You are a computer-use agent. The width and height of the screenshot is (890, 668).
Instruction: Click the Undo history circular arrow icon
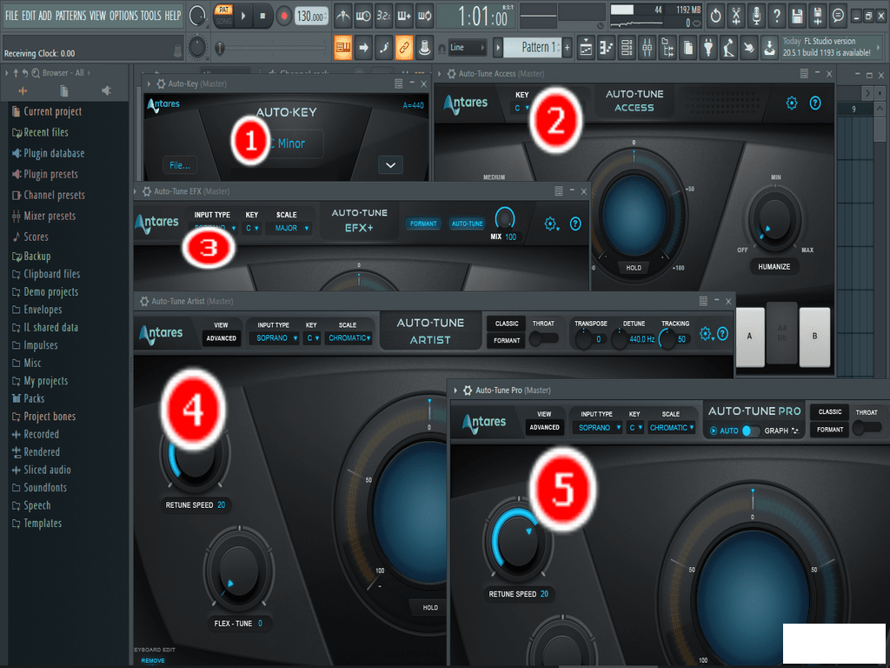[x=715, y=16]
